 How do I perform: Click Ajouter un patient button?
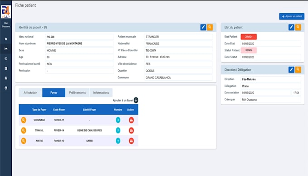pyautogui.click(x=292, y=16)
